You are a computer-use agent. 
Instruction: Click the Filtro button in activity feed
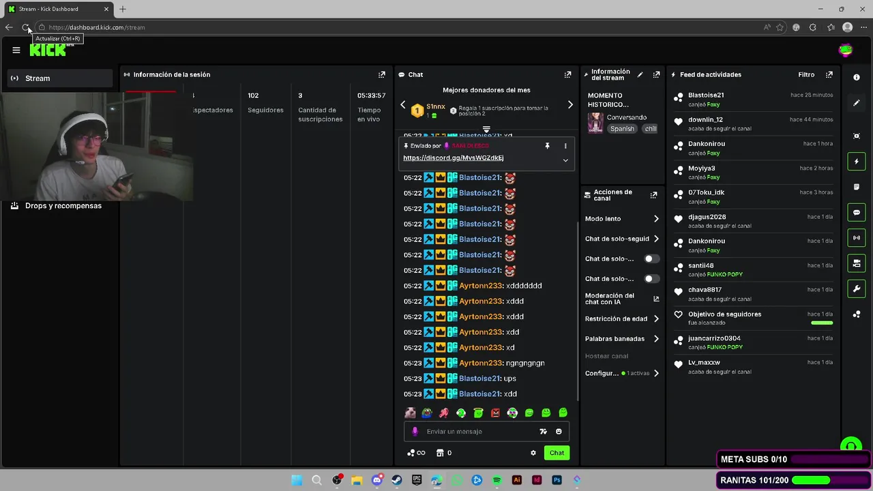(x=806, y=74)
